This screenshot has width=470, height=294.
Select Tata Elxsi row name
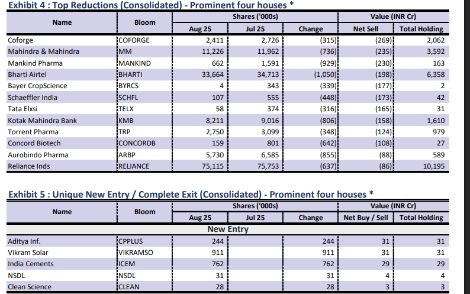click(24, 109)
